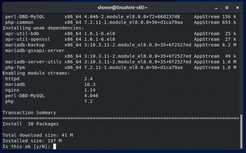Click the cursor after the 'Is this ok [y/N]:' prompt
The width and height of the screenshot is (246, 153).
click(x=54, y=146)
